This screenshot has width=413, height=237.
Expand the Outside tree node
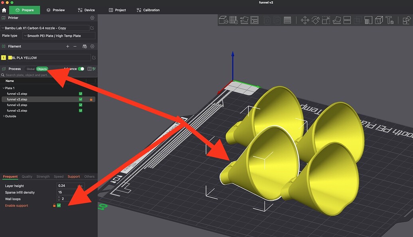[x=4, y=116]
